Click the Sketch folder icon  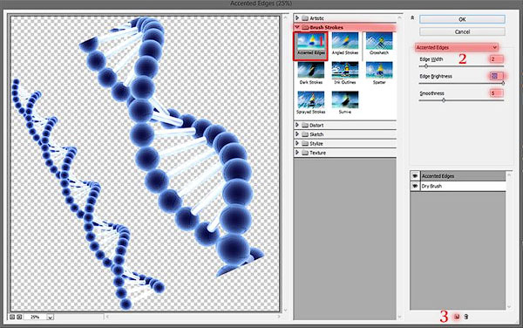pos(305,134)
